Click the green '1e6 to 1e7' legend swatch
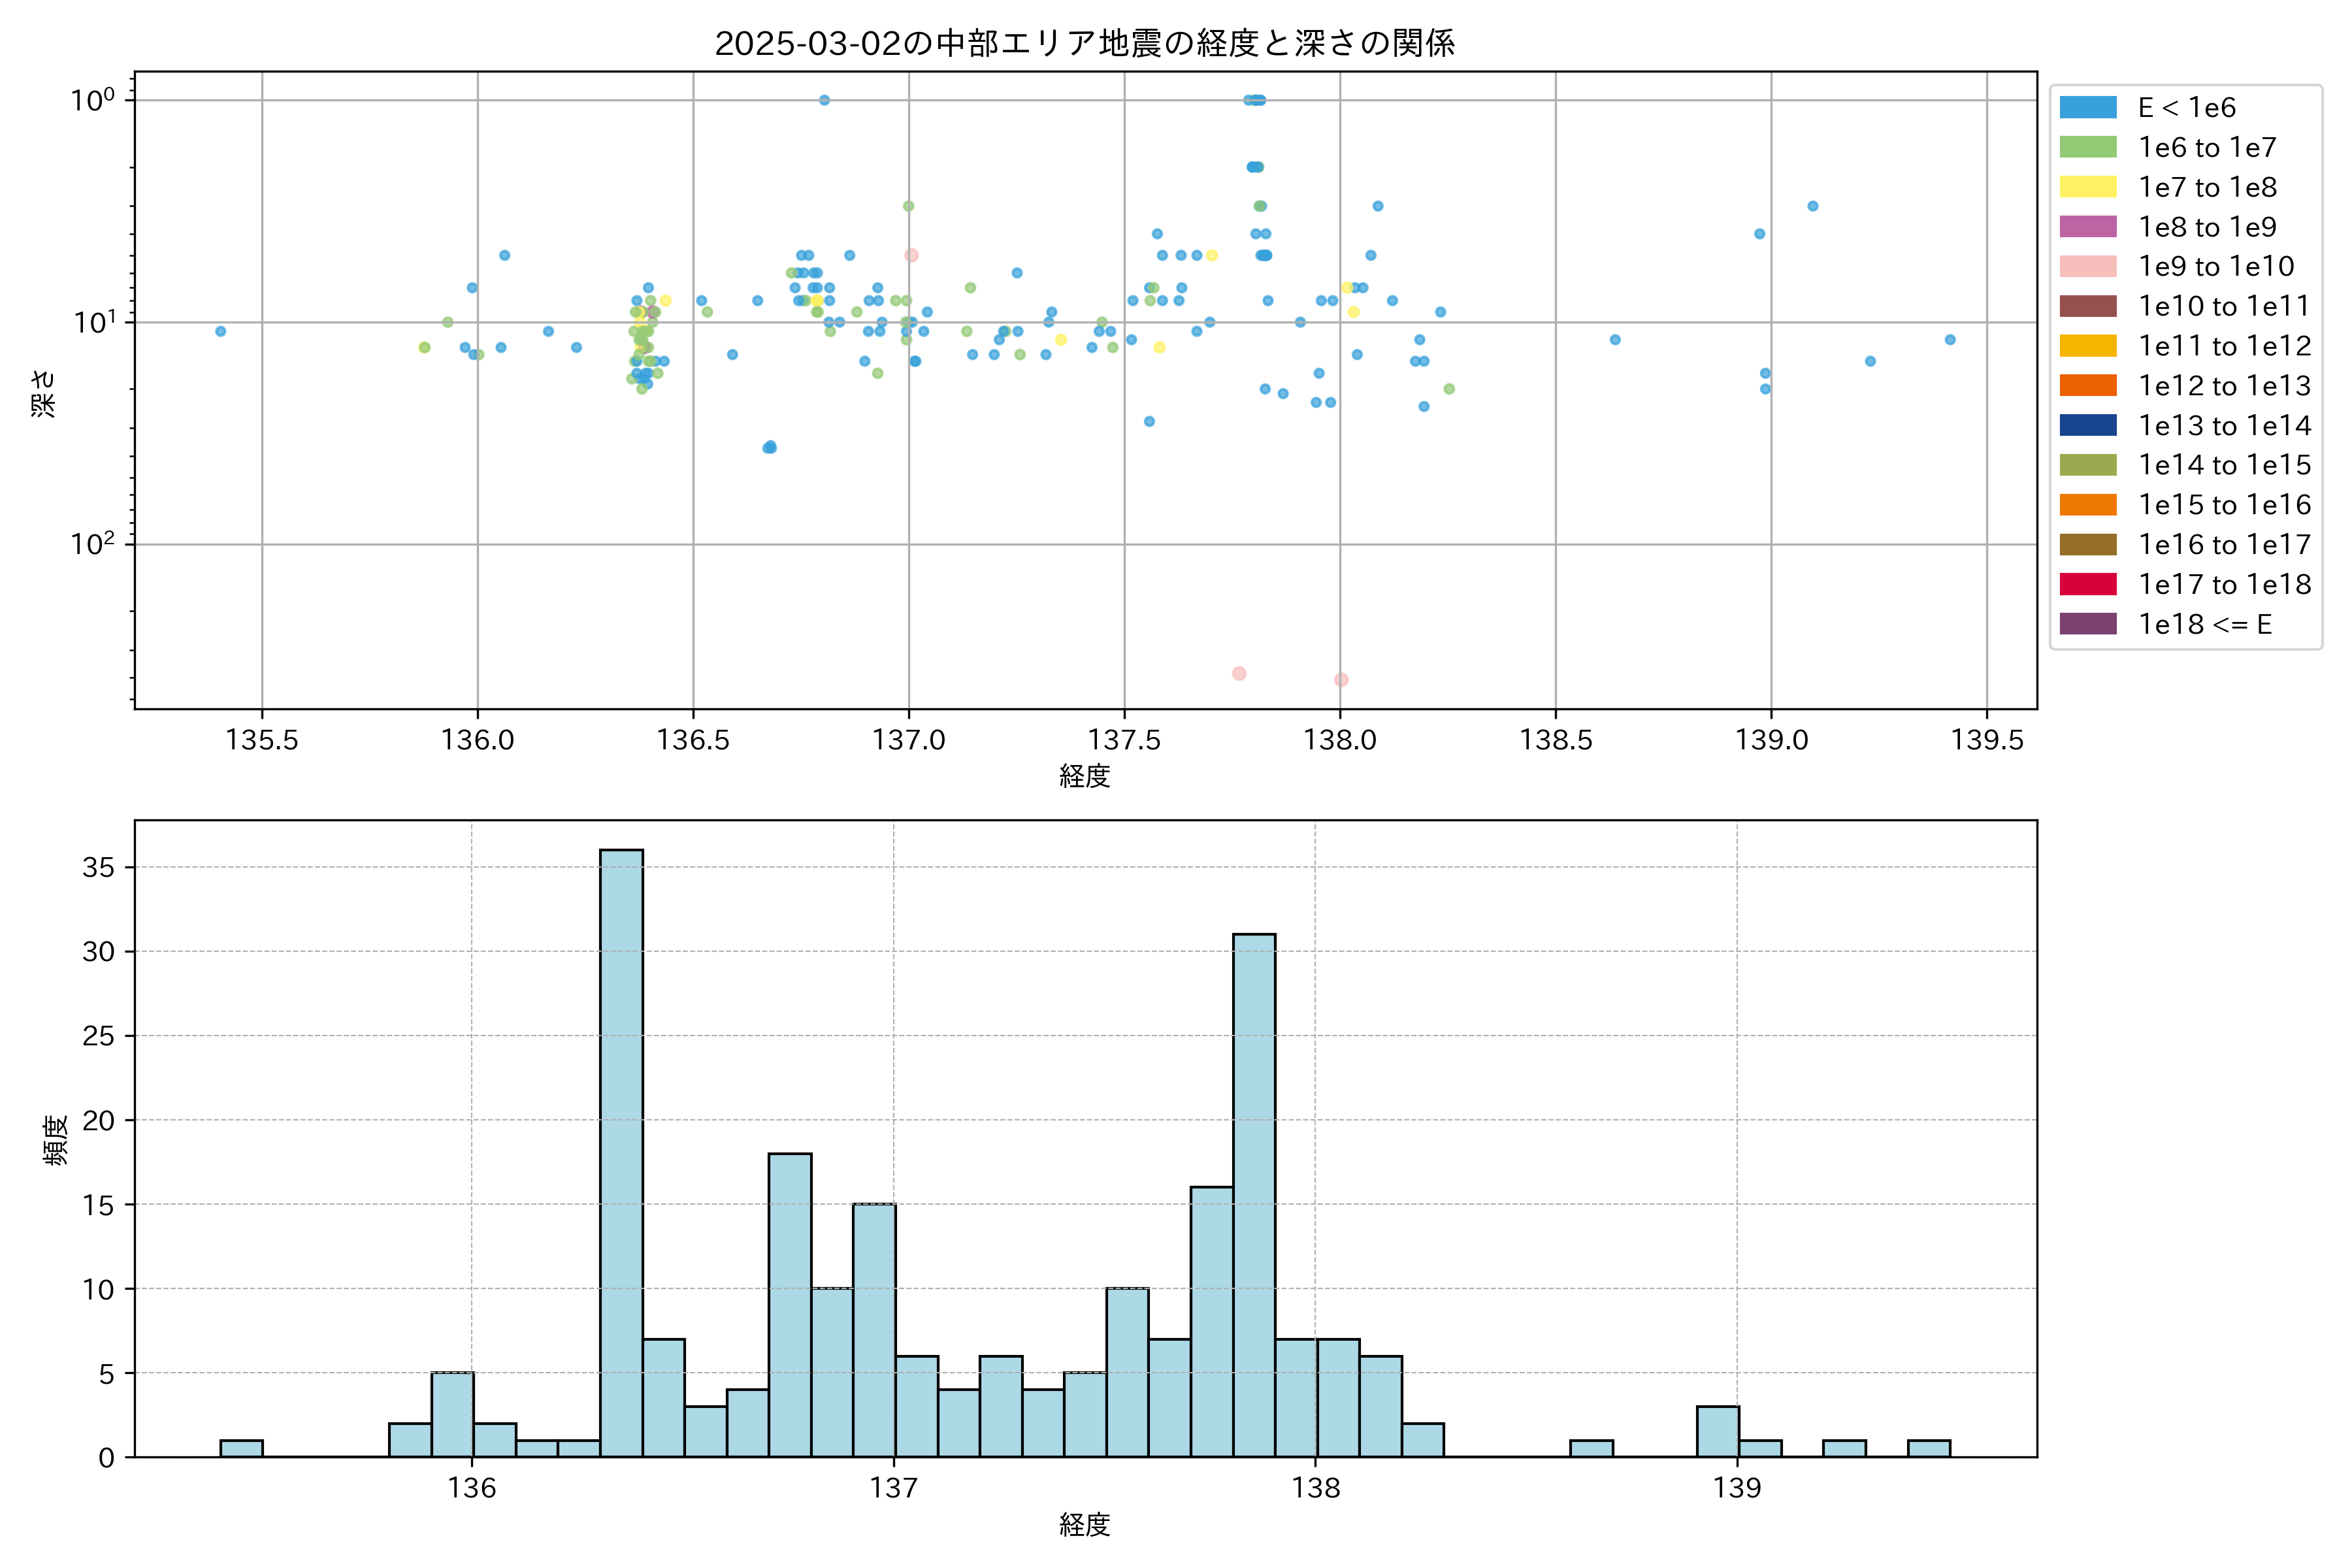 pyautogui.click(x=2088, y=147)
